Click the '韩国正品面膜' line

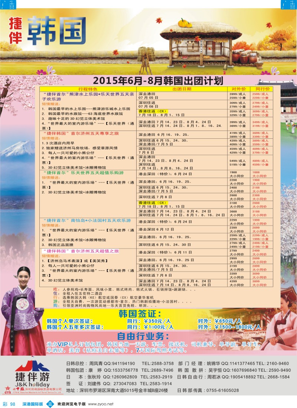[58, 245]
